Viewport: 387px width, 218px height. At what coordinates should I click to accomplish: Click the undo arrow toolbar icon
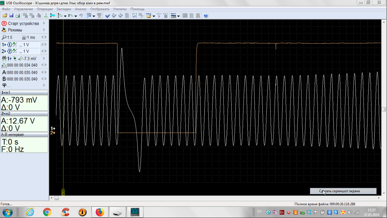[x=81, y=15]
